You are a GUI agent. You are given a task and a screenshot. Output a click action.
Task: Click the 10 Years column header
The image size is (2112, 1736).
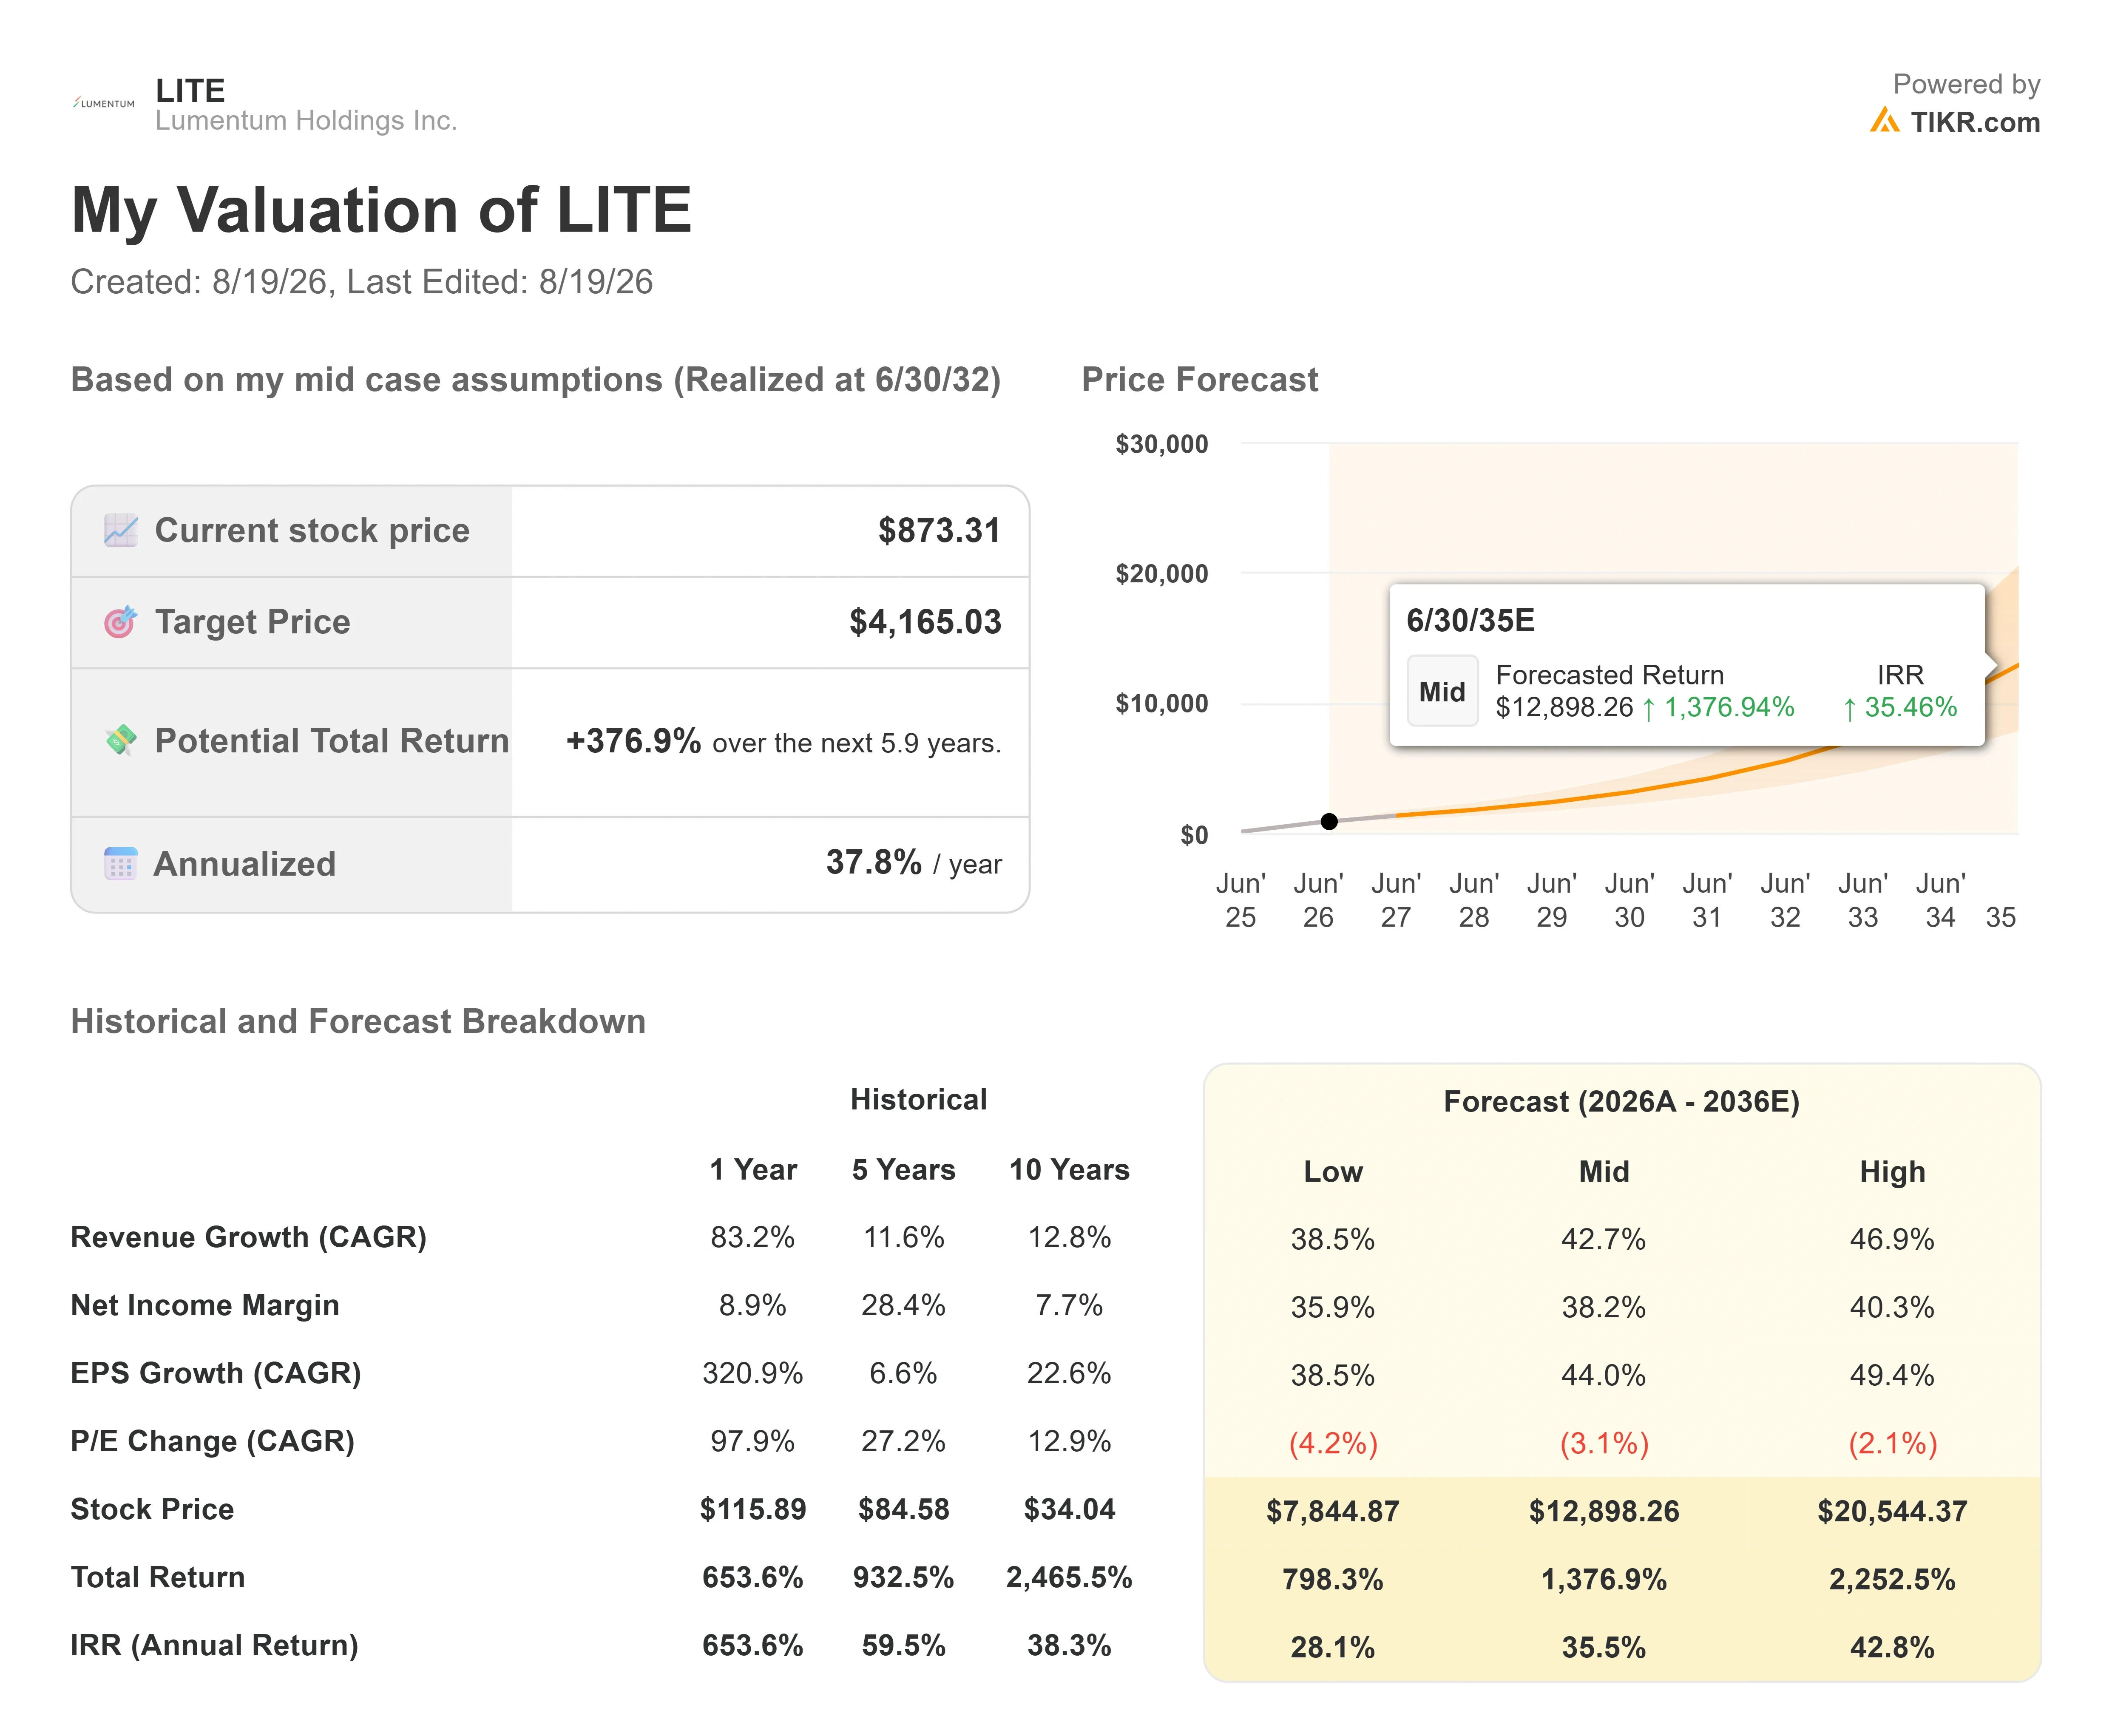pyautogui.click(x=1069, y=1170)
